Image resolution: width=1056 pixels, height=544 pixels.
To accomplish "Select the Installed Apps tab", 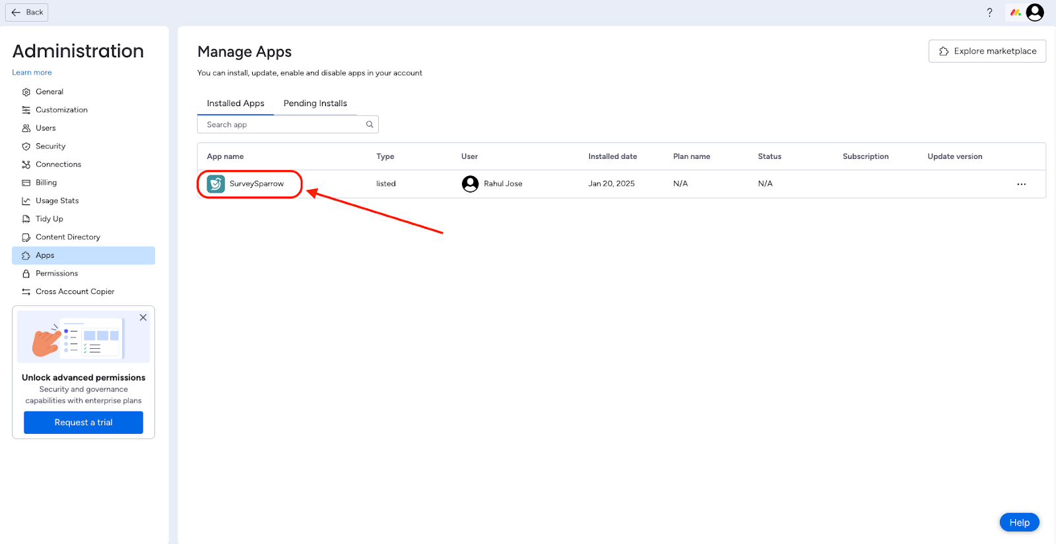I will pos(235,104).
